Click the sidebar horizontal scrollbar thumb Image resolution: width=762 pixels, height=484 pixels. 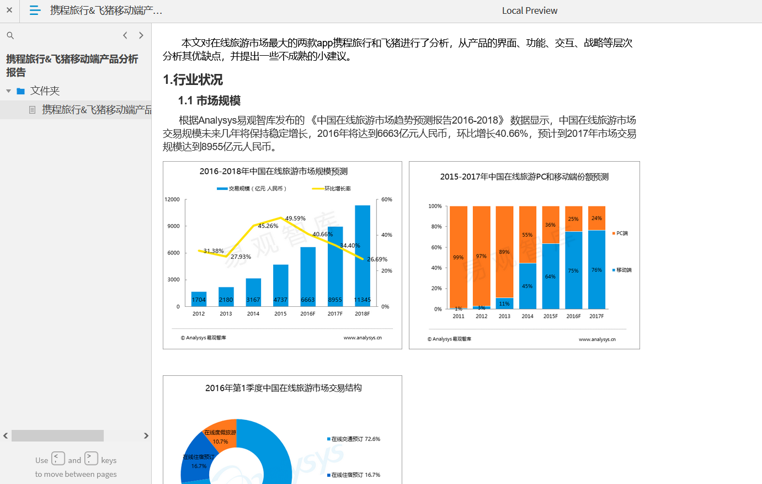click(x=57, y=435)
